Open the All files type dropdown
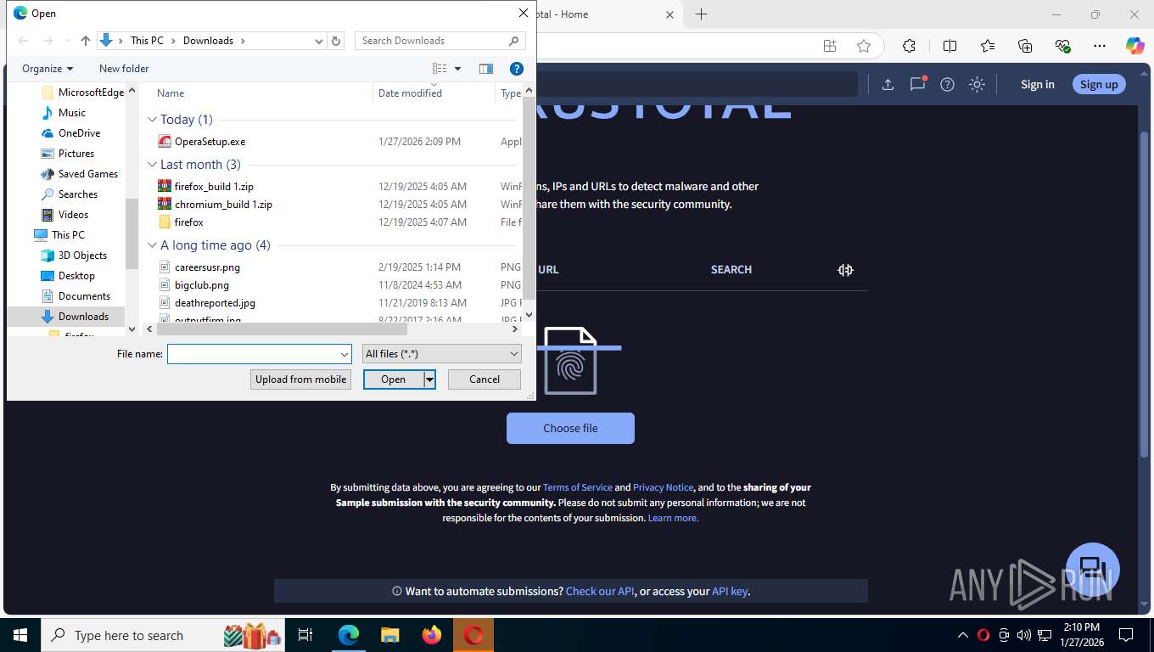 point(441,354)
